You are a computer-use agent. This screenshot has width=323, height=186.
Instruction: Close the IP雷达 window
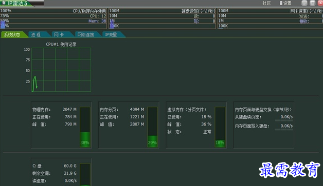[x=320, y=3]
